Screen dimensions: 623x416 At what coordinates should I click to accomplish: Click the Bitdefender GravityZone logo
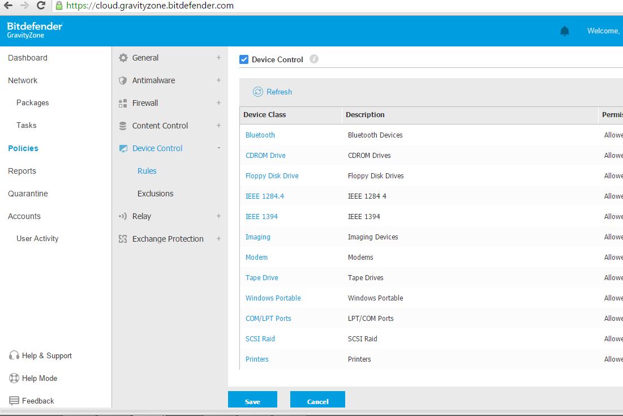(x=35, y=30)
